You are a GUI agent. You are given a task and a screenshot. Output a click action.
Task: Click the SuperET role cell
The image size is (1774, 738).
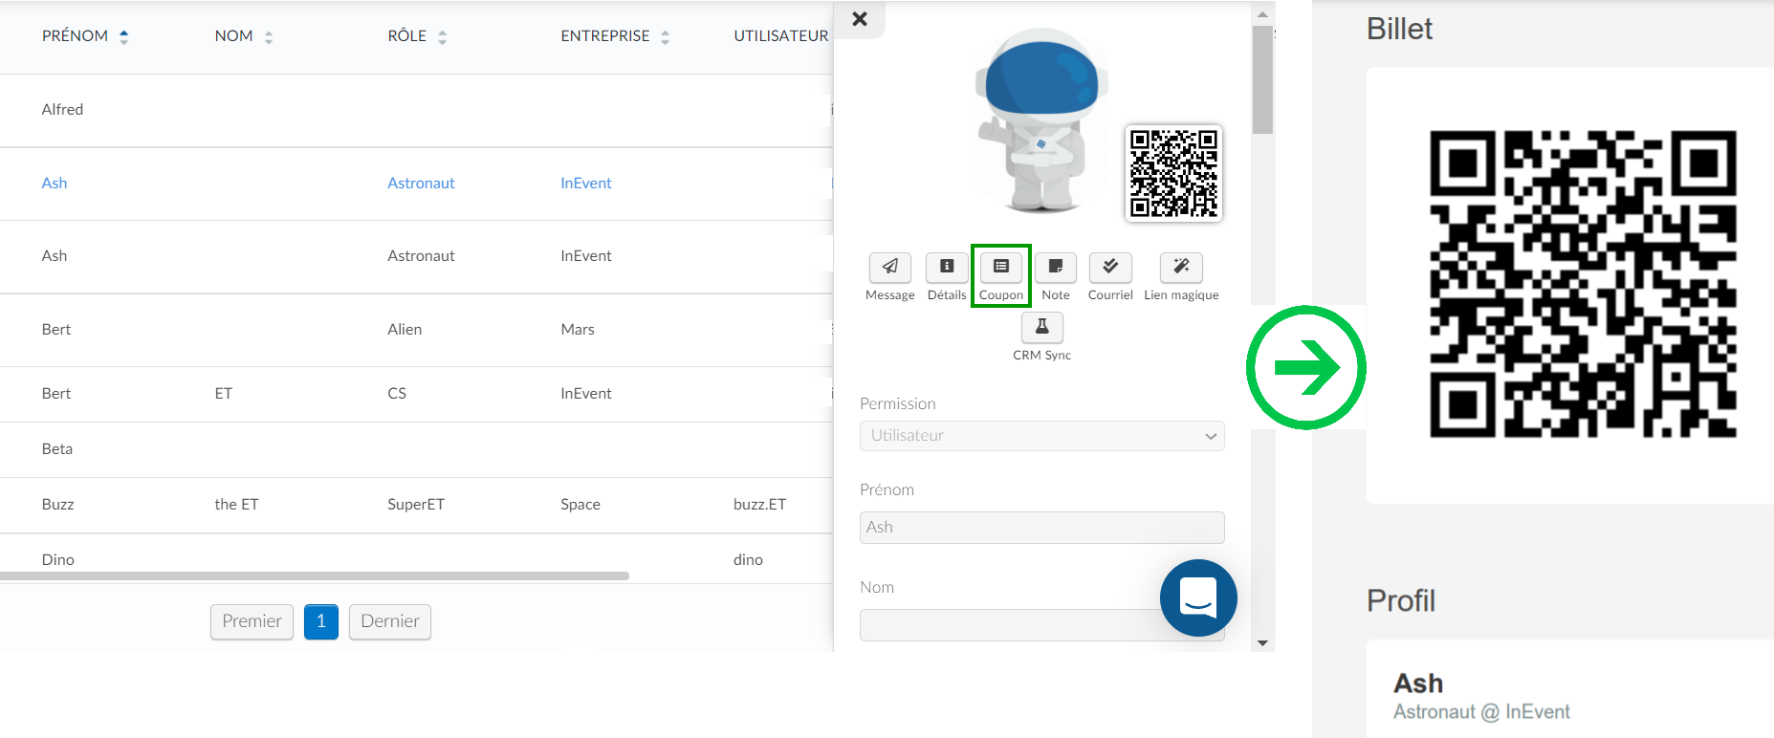(416, 504)
